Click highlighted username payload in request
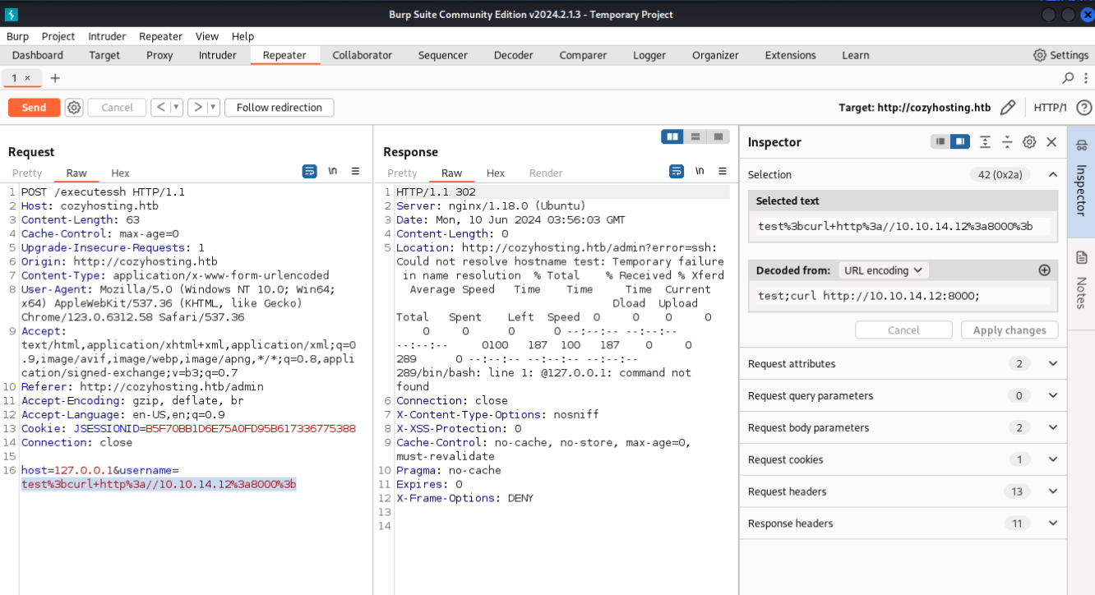The height and width of the screenshot is (595, 1095). (x=159, y=484)
